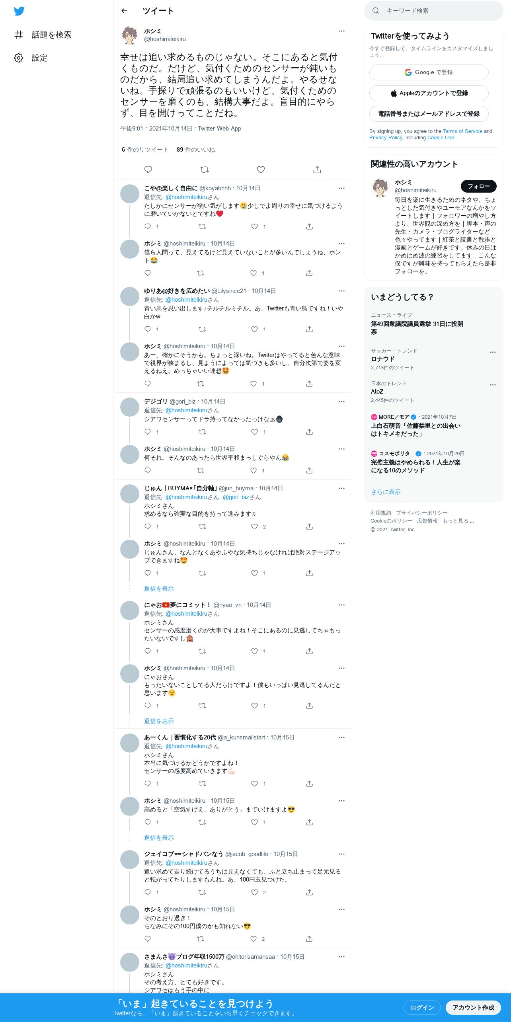
Task: Click the Twitter bird logo
Action: (x=19, y=11)
